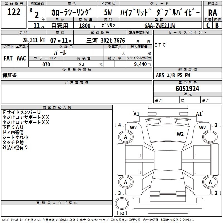The width and height of the screenshot is (223, 223).
Task: Select grade text "ハイブリッド ダブルバイビー"
Action: [x=160, y=12]
